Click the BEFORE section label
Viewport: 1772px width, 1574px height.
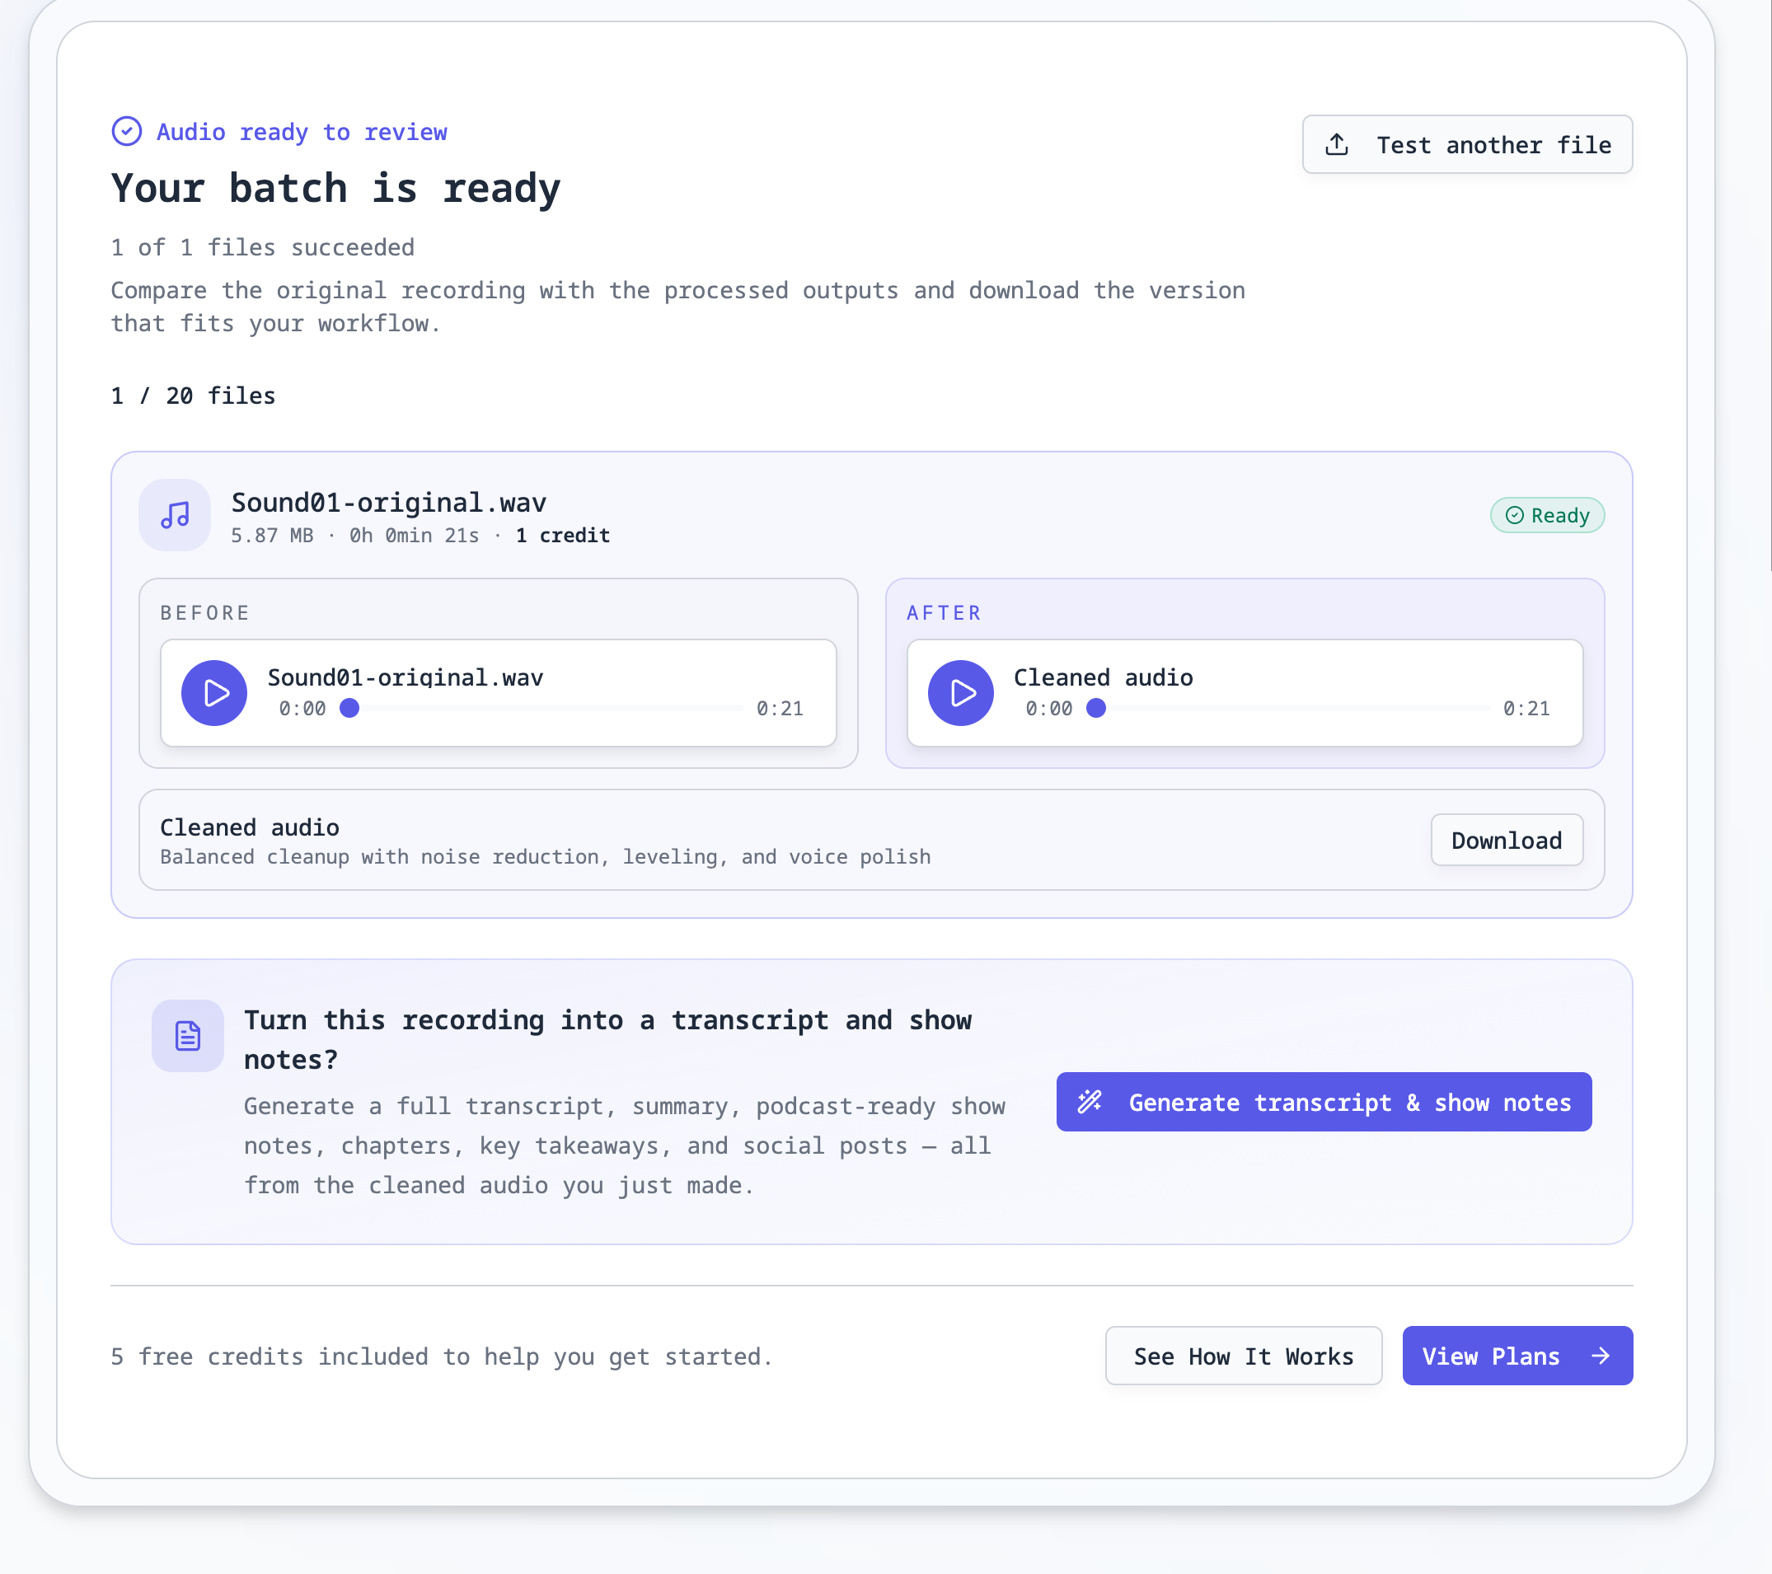coord(205,613)
